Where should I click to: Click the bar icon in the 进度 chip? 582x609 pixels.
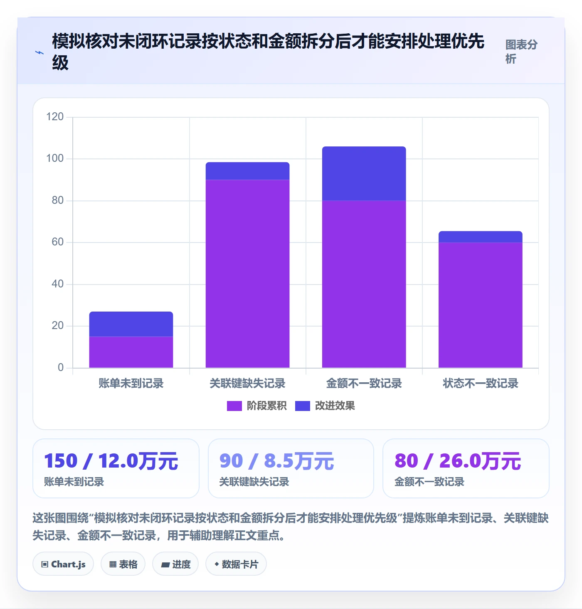tap(165, 565)
